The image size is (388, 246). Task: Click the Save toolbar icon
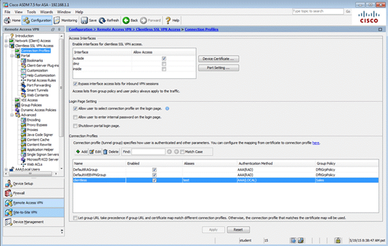pyautogui.click(x=85, y=20)
